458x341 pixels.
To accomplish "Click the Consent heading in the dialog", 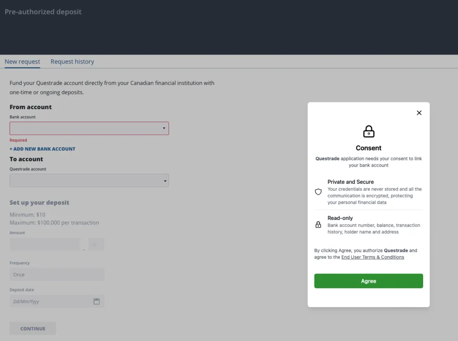I will [x=369, y=148].
